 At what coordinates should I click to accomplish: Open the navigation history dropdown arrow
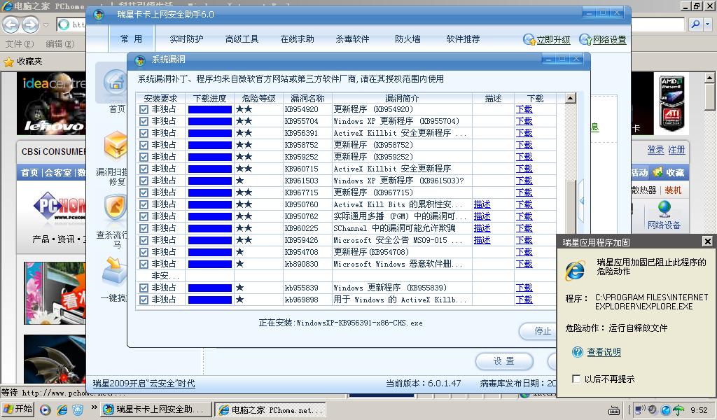tap(46, 24)
